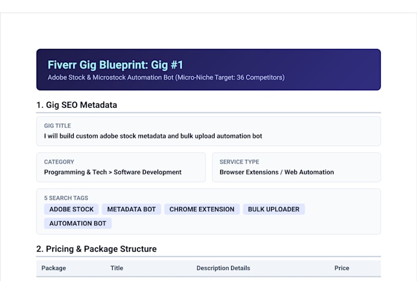Click the 2. Pricing & Package Structure heading
Image resolution: width=417 pixels, height=281 pixels.
[x=96, y=249]
